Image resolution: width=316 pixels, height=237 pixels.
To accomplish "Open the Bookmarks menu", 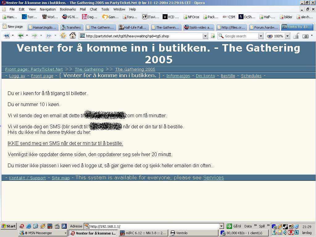I will (68, 9).
